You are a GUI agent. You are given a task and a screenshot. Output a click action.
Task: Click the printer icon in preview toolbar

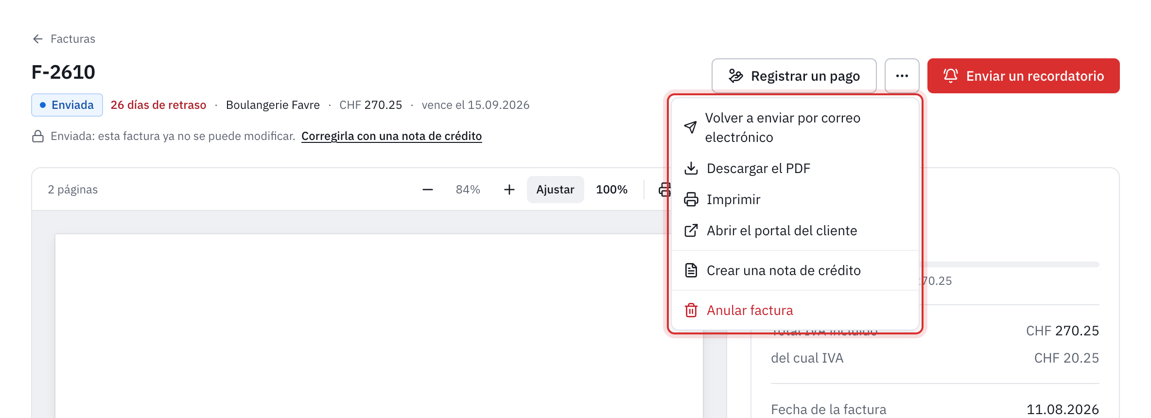[x=664, y=190]
